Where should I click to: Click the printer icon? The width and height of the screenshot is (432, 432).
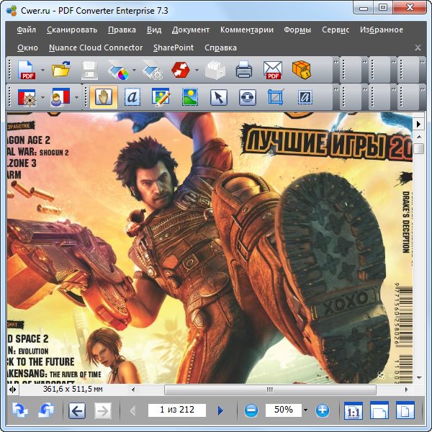click(x=244, y=70)
